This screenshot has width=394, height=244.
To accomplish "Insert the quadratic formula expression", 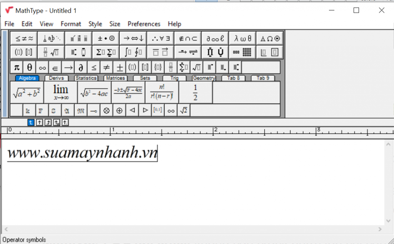I will click(x=128, y=93).
